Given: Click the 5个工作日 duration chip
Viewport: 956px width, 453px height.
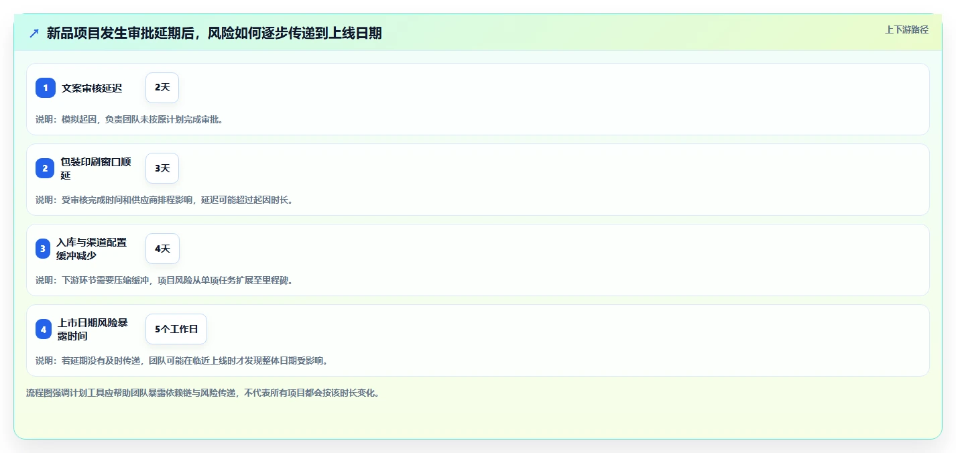Looking at the screenshot, I should (176, 329).
